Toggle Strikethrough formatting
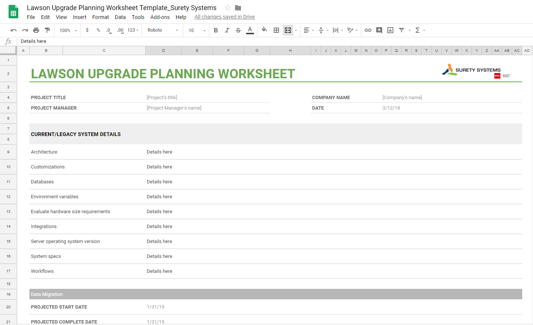The width and height of the screenshot is (533, 325). click(238, 30)
